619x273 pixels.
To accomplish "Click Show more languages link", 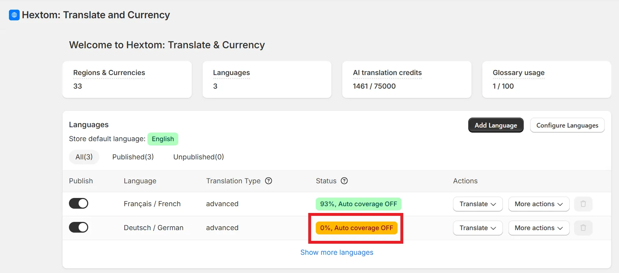I will point(337,252).
